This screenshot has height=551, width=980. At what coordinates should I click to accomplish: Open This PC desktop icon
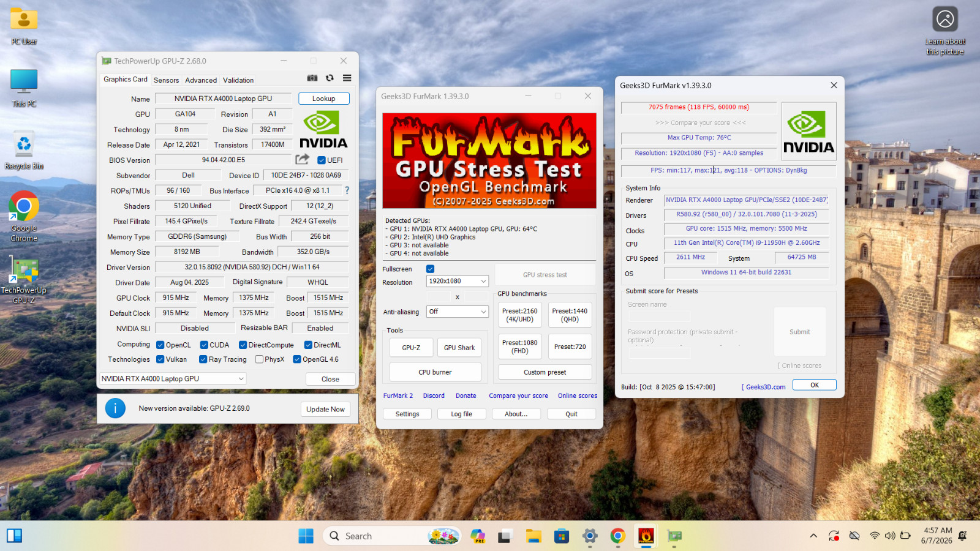click(24, 88)
